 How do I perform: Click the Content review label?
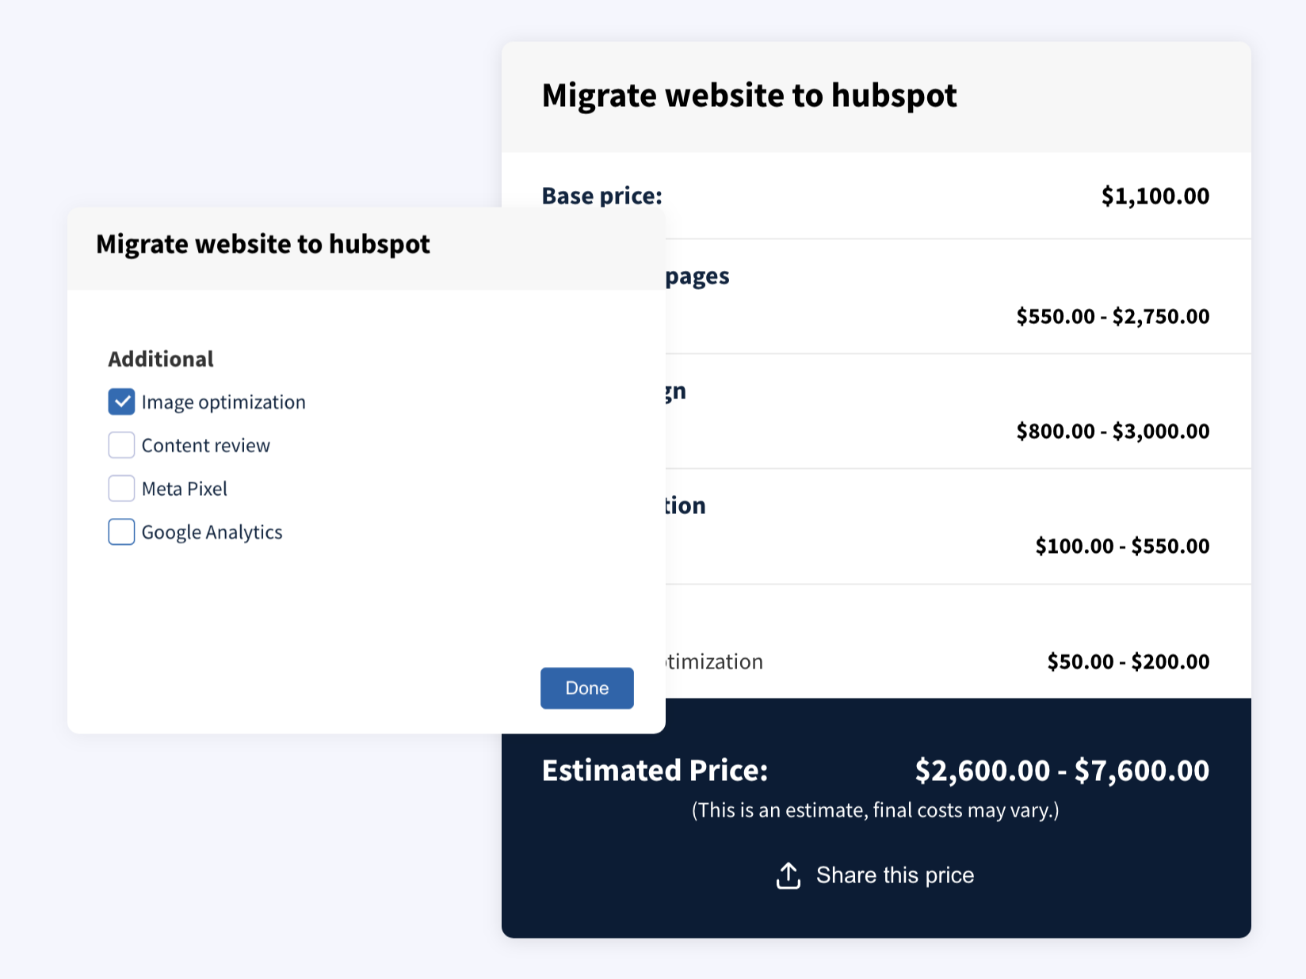click(205, 446)
